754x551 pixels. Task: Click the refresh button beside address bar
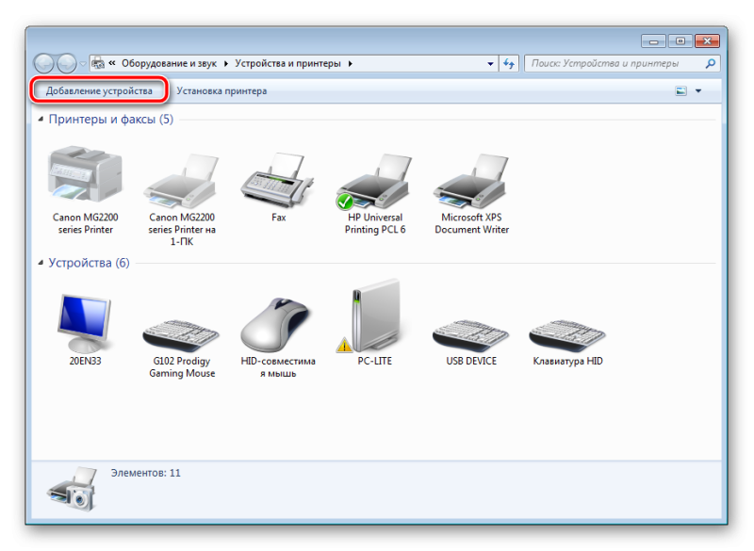pos(509,63)
